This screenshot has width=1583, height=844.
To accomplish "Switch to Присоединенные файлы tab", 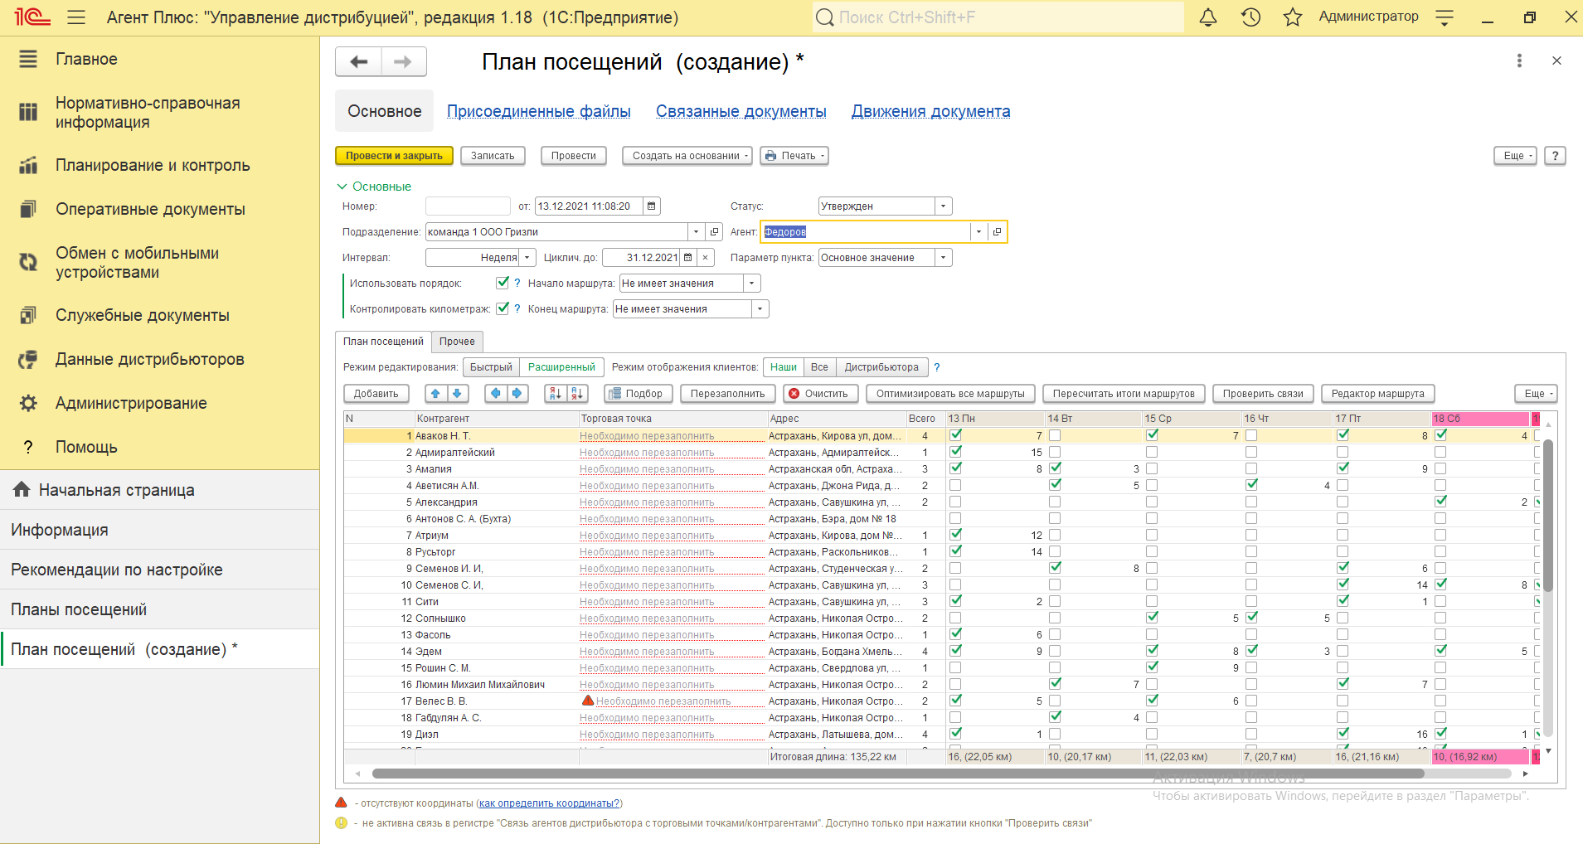I will (539, 111).
